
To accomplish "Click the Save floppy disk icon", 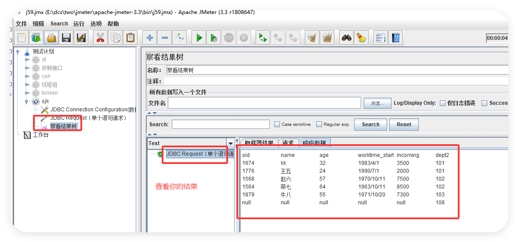I will pos(66,38).
